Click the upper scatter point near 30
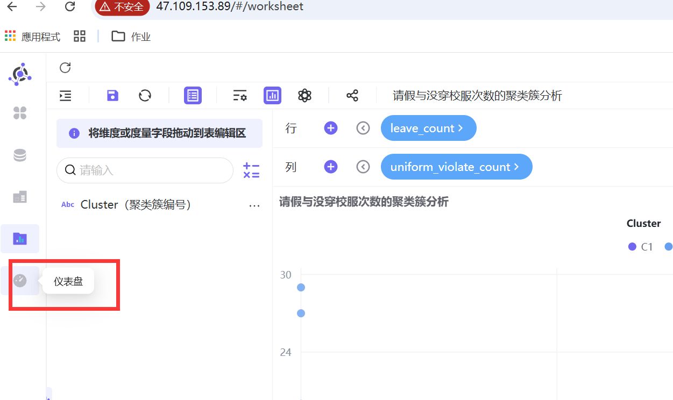The height and width of the screenshot is (400, 673). pyautogui.click(x=301, y=287)
